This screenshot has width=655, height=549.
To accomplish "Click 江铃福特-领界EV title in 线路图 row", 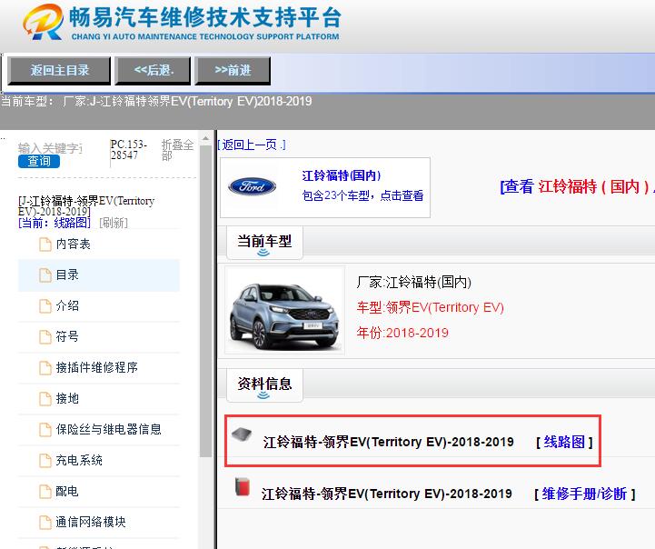I will 389,442.
